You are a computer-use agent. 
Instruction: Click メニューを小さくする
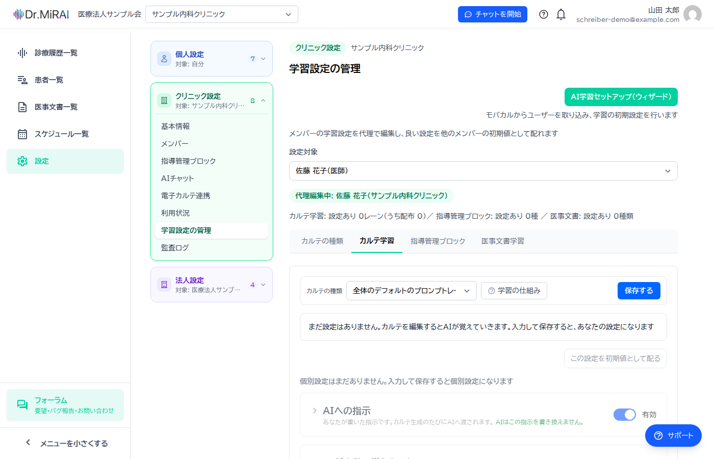(x=65, y=443)
